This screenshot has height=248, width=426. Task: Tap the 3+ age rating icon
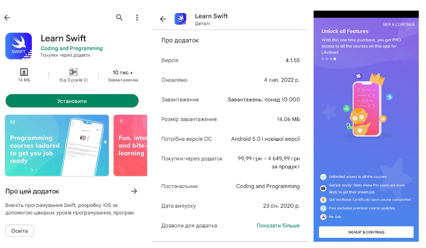tap(73, 72)
